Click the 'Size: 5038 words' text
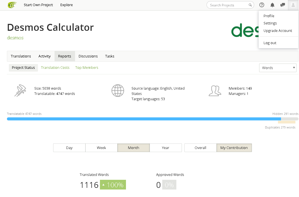Image resolution: width=299 pixels, height=197 pixels. (x=48, y=89)
